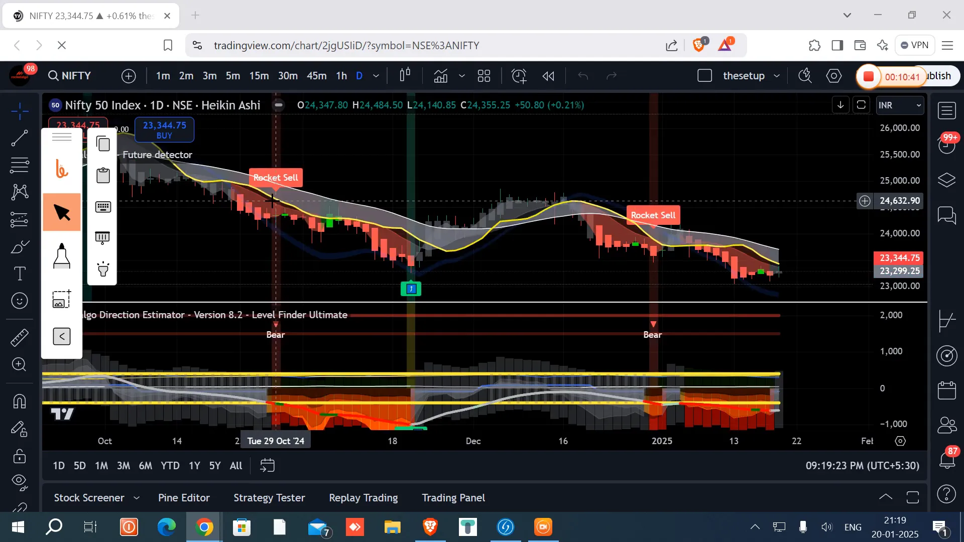The height and width of the screenshot is (542, 964).
Task: Select the Measure ruler tool
Action: 20,337
